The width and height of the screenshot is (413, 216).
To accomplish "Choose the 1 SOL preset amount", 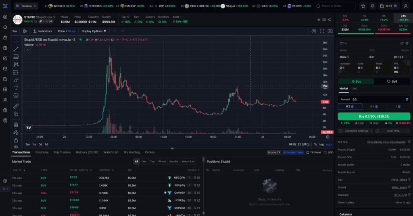I will coord(398,106).
